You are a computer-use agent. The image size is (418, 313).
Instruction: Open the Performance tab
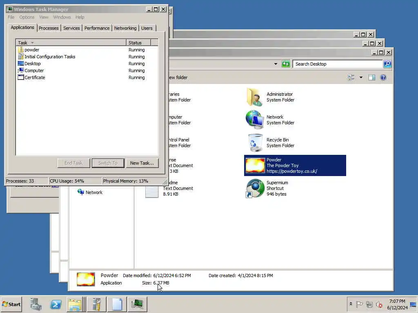coord(97,28)
